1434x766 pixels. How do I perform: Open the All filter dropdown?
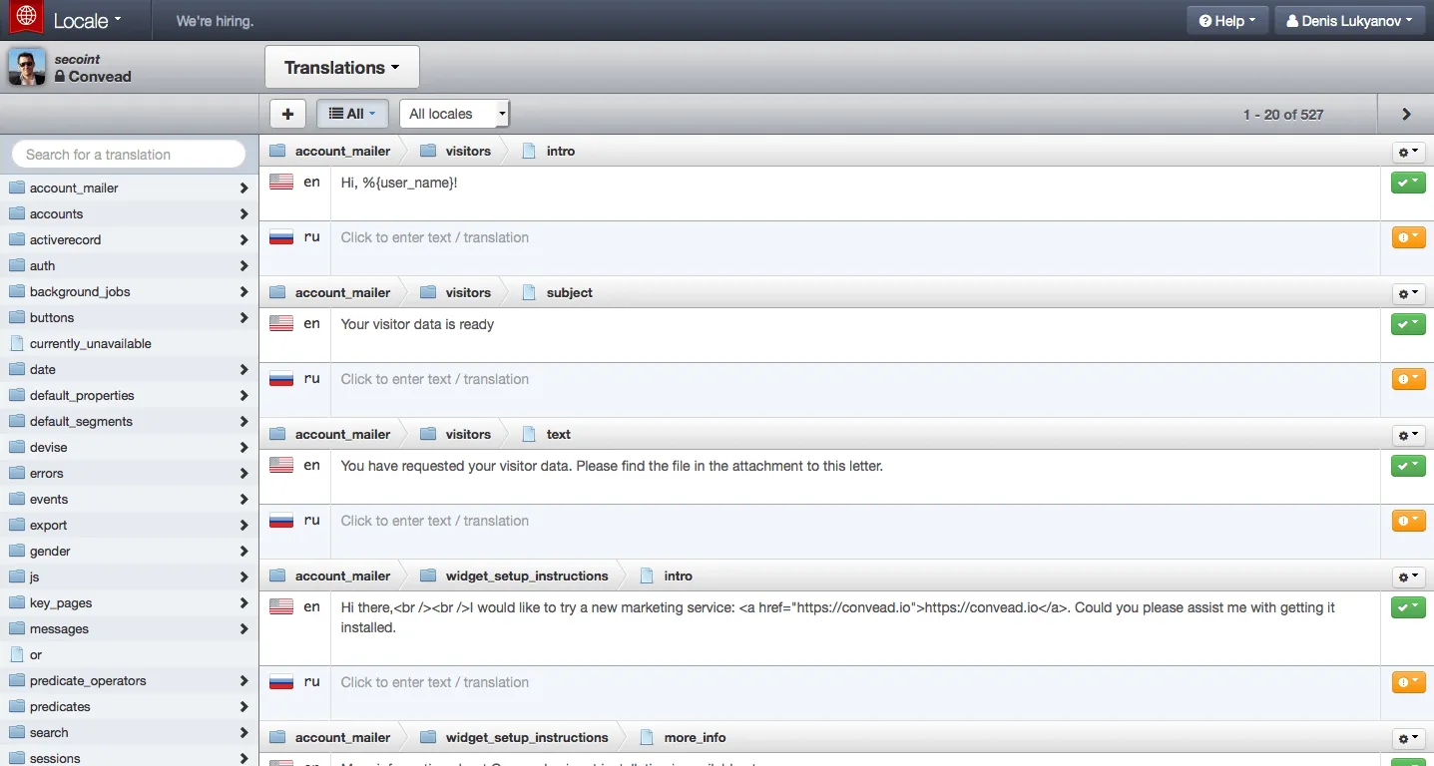pos(352,113)
